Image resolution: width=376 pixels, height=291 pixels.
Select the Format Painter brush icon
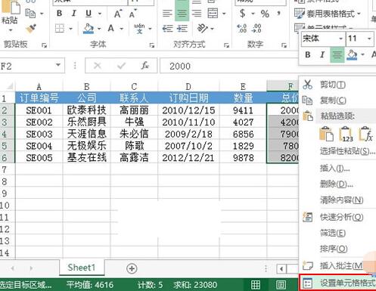pyautogui.click(x=31, y=29)
